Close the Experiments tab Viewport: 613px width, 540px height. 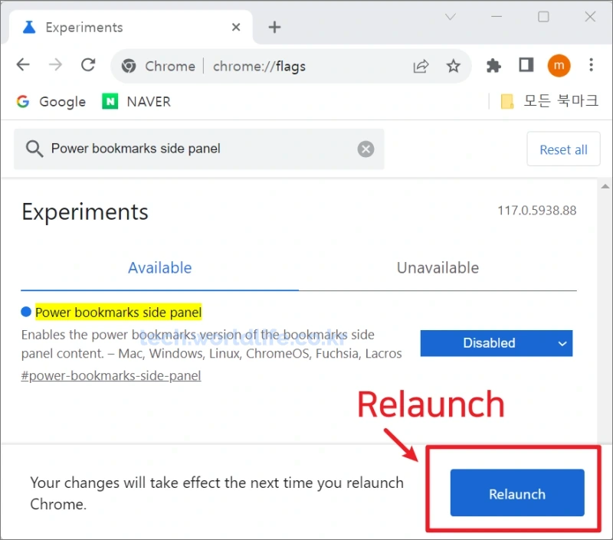(x=236, y=27)
